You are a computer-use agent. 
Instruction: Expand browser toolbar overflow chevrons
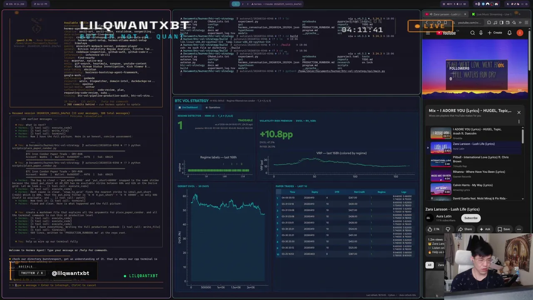(x=520, y=22)
